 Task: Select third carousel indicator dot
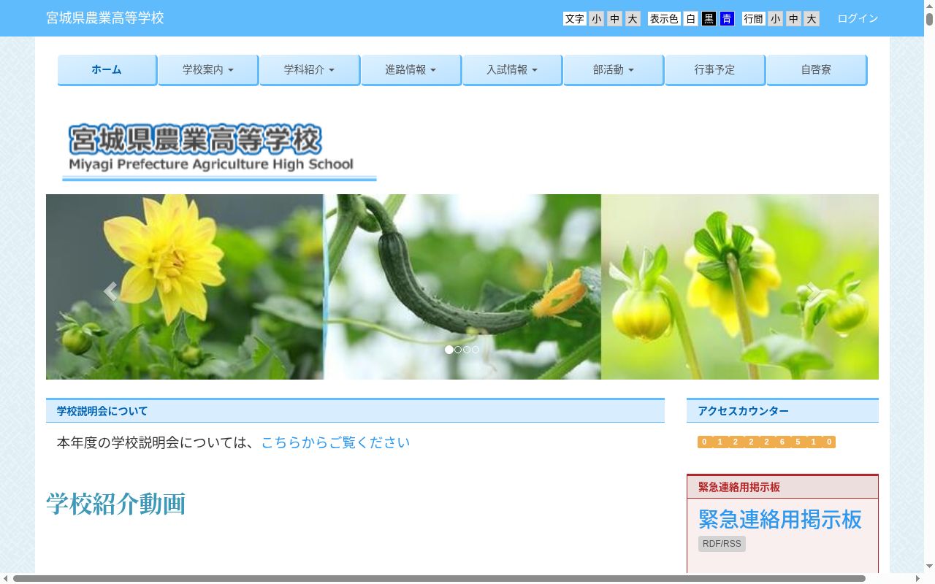467,350
